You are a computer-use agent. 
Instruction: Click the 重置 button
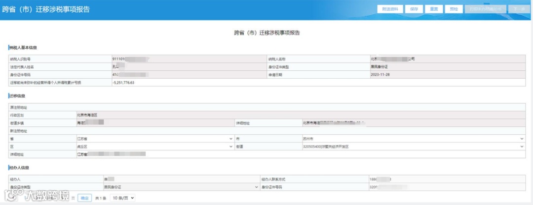434,9
